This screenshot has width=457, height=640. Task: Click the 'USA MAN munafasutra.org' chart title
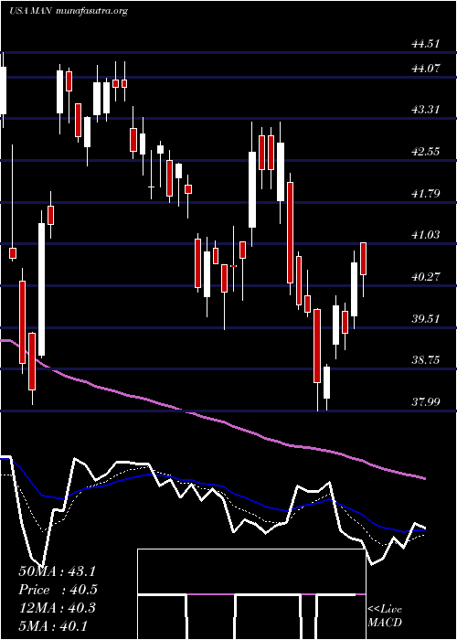coord(69,11)
